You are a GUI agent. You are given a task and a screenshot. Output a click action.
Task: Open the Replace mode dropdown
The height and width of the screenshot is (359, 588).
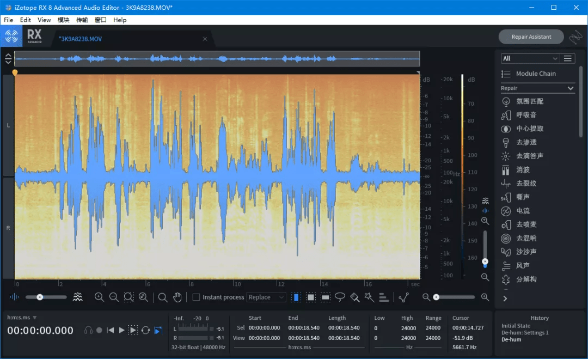click(266, 297)
